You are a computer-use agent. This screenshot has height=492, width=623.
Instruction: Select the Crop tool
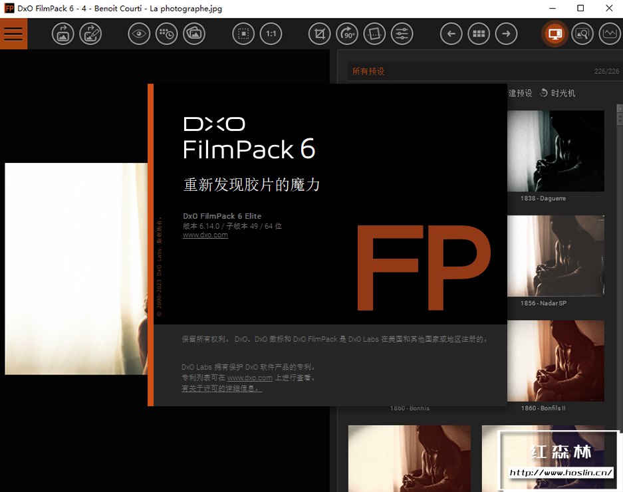point(319,34)
